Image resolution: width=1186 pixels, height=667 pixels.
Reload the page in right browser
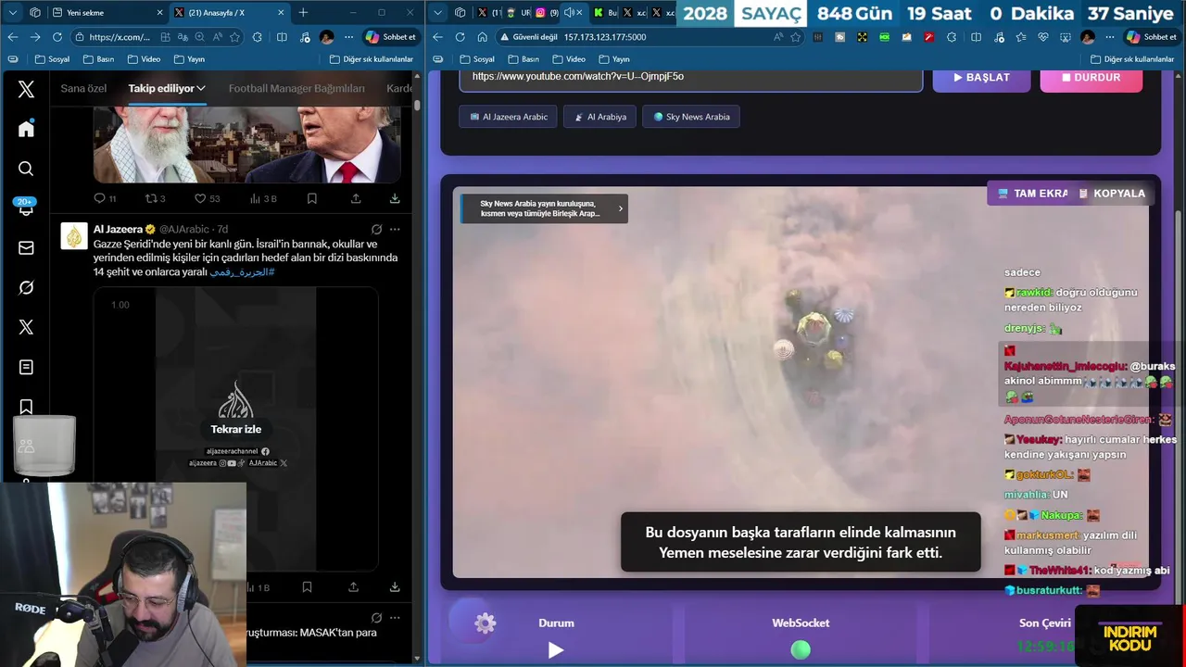tap(460, 37)
